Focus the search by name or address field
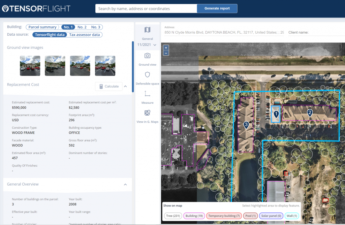 tap(146, 8)
